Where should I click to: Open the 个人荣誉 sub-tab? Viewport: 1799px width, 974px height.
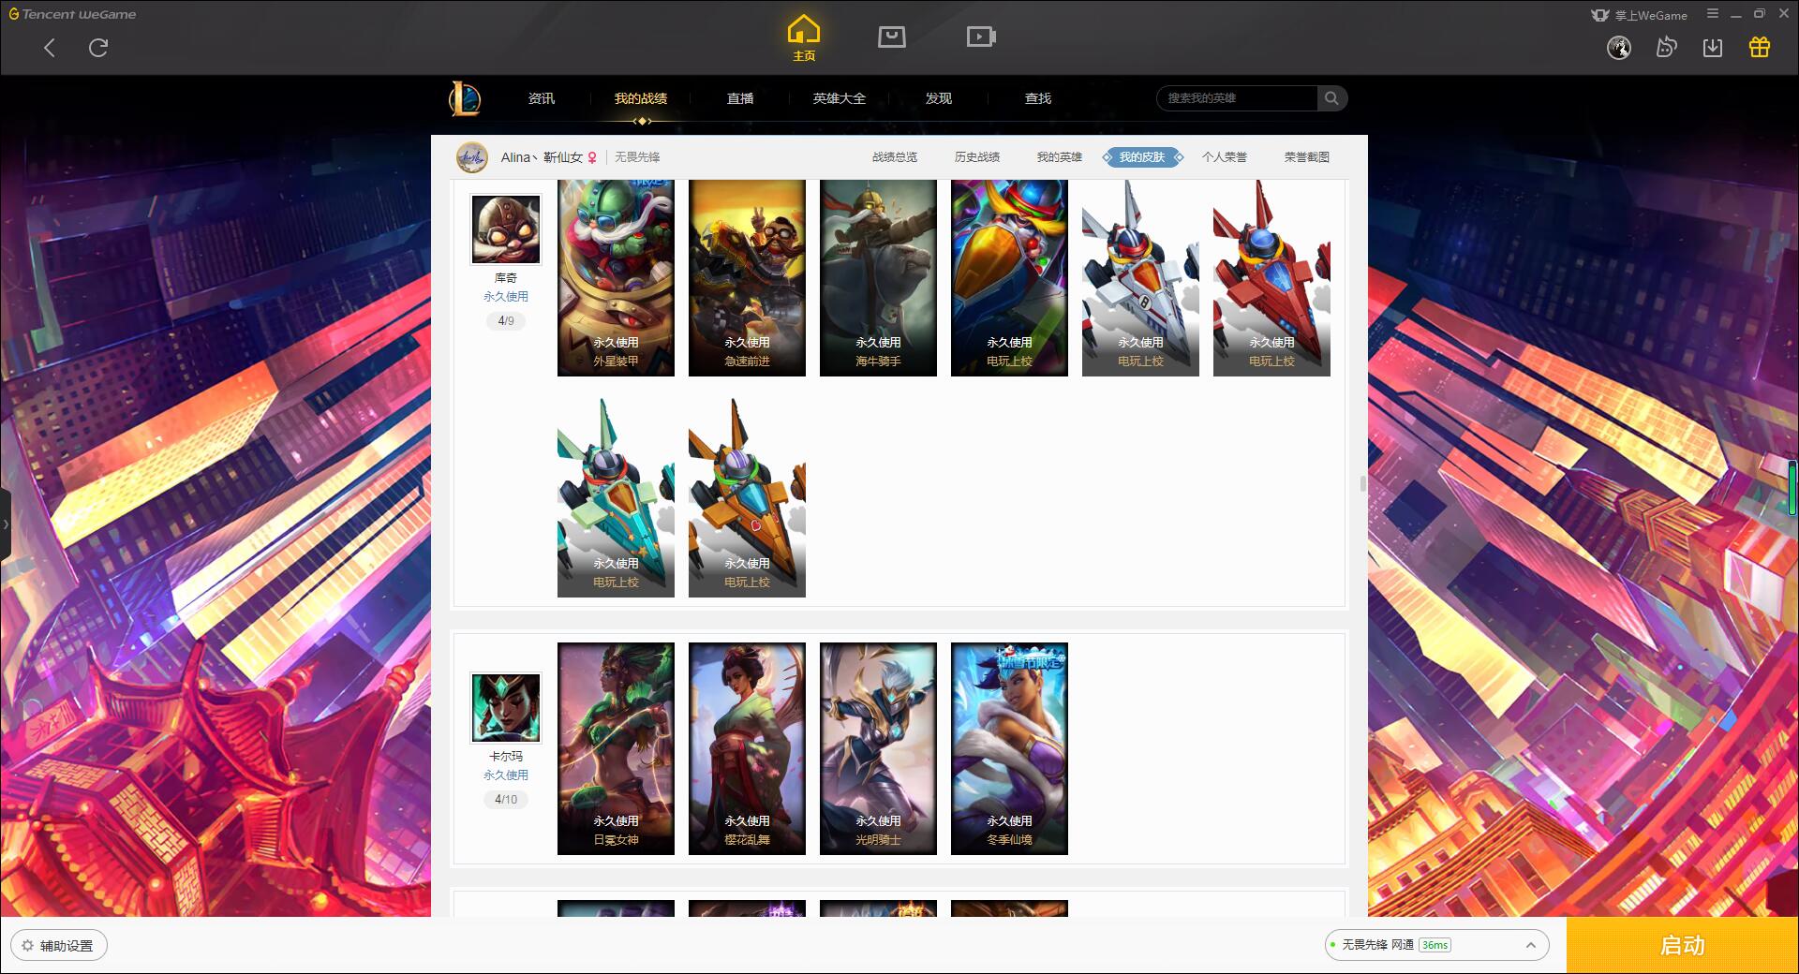click(x=1225, y=157)
